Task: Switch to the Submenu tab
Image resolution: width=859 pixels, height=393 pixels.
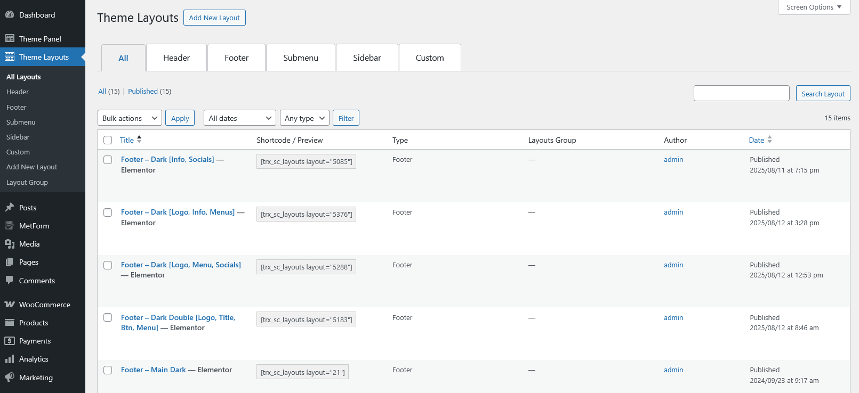Action: pos(301,58)
